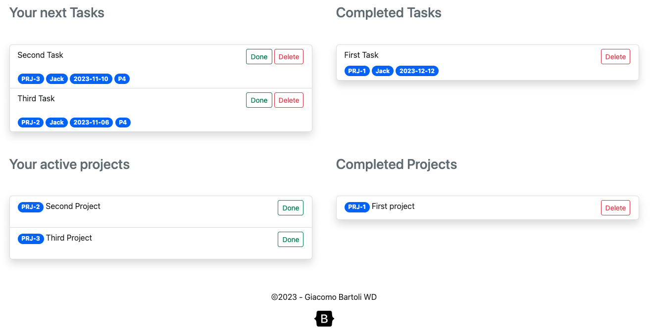Mark Third Task as Done
The image size is (652, 331).
(259, 100)
